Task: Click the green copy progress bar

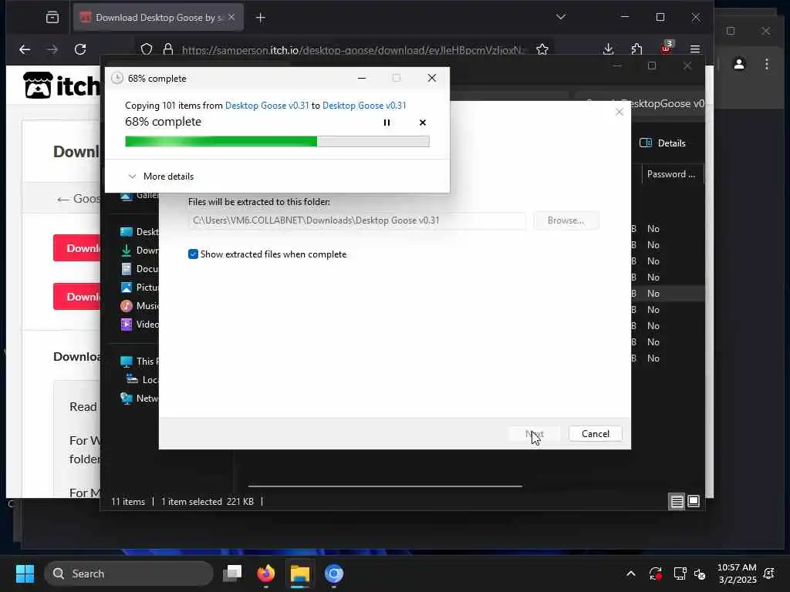Action: coord(277,142)
